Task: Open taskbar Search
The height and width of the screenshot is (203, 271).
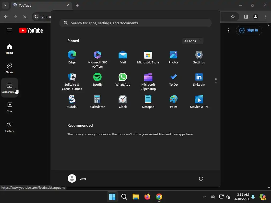Action: [124, 197]
